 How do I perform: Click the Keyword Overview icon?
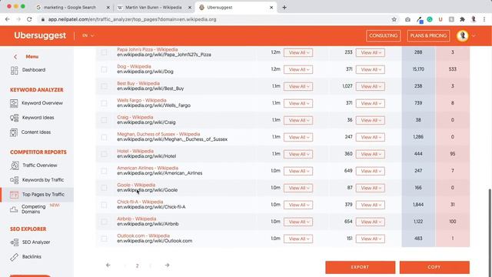point(14,103)
